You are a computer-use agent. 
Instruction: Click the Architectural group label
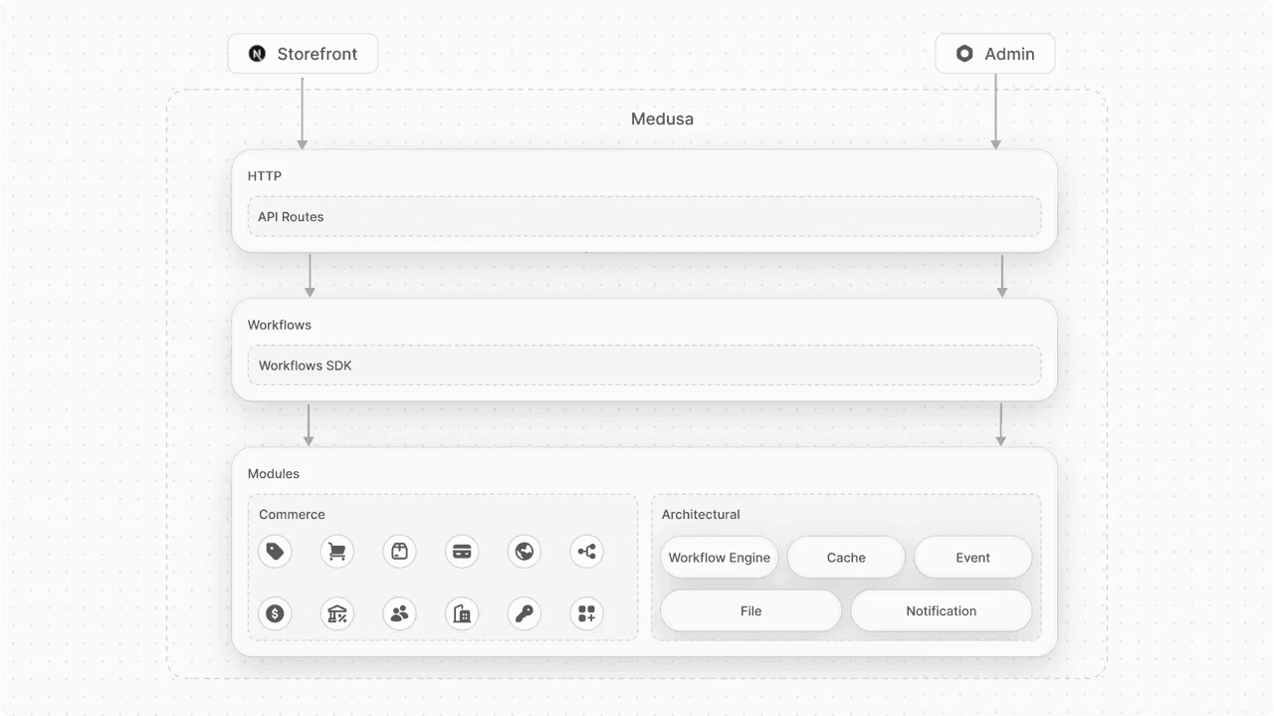coord(701,515)
